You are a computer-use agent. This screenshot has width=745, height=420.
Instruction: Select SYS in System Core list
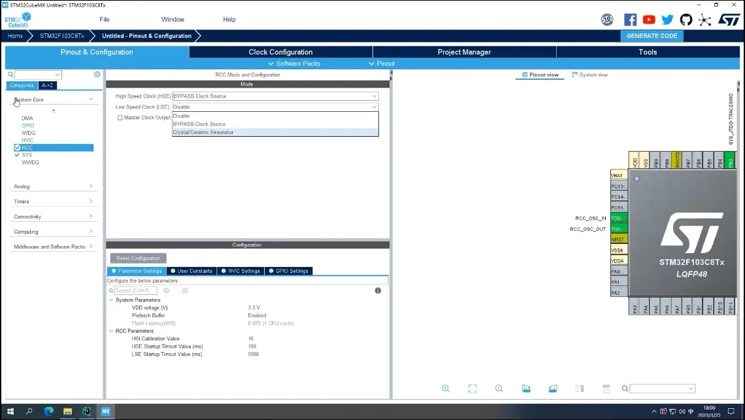(27, 155)
